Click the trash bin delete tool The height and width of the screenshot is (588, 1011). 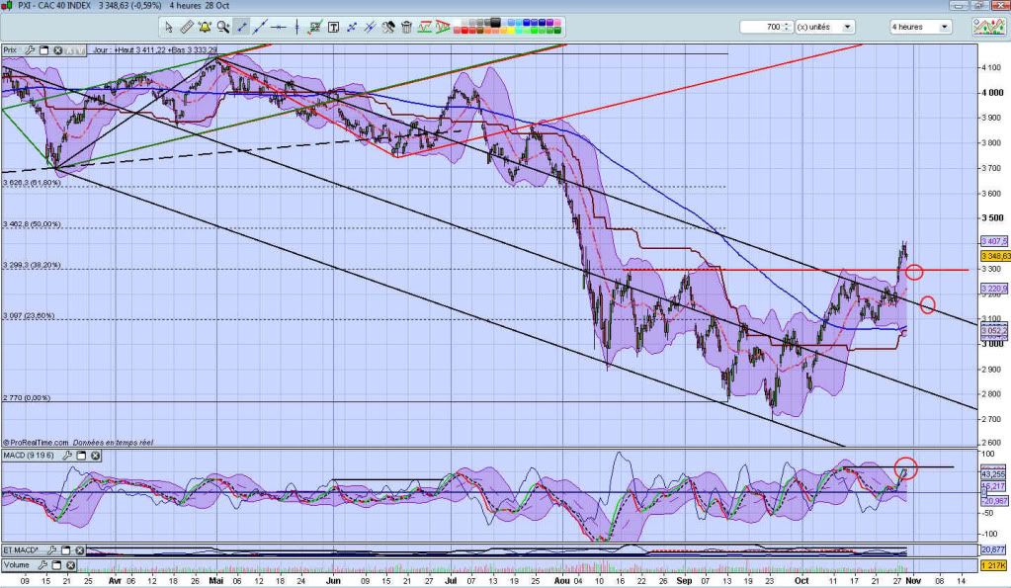406,27
